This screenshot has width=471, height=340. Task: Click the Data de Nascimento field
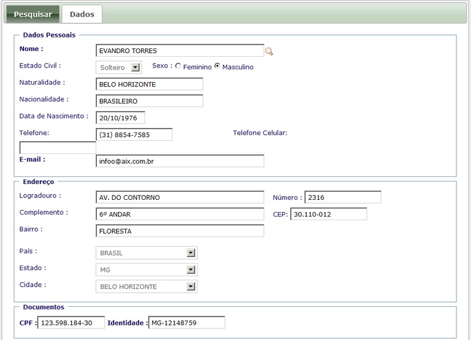pos(120,118)
